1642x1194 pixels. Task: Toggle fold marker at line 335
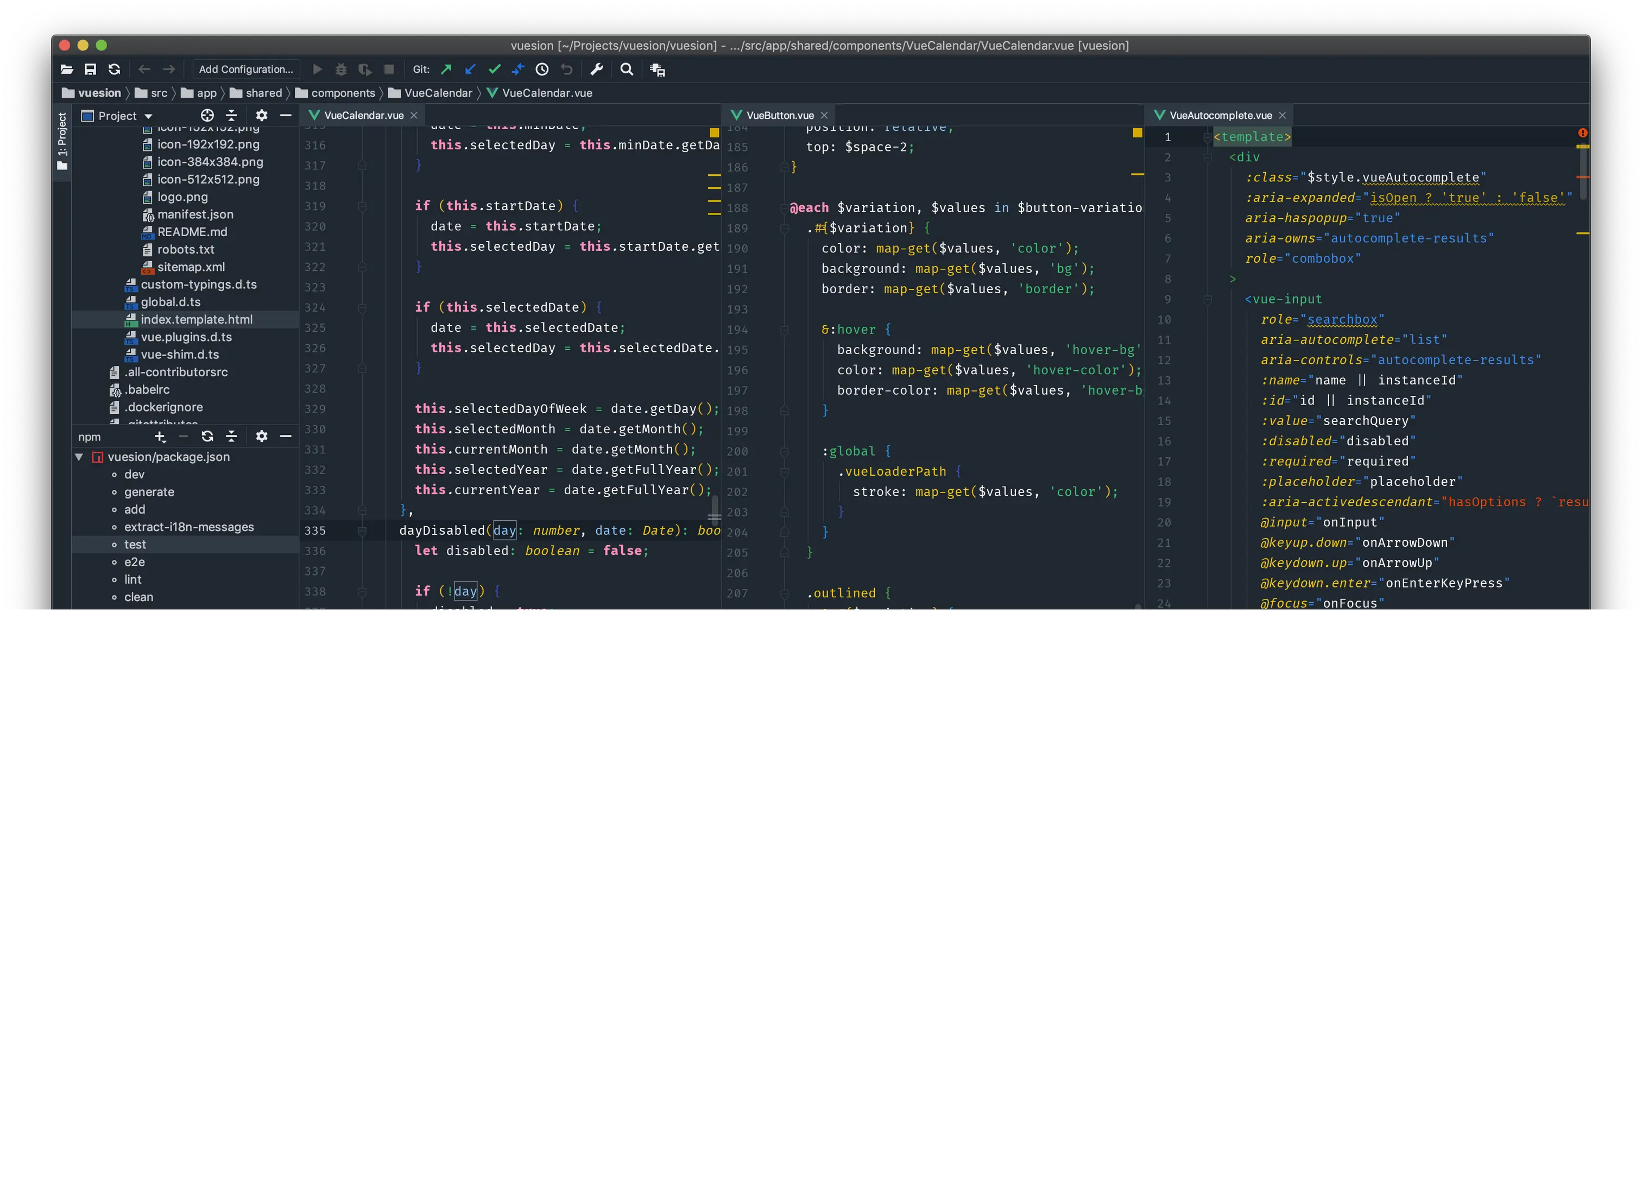click(x=363, y=530)
